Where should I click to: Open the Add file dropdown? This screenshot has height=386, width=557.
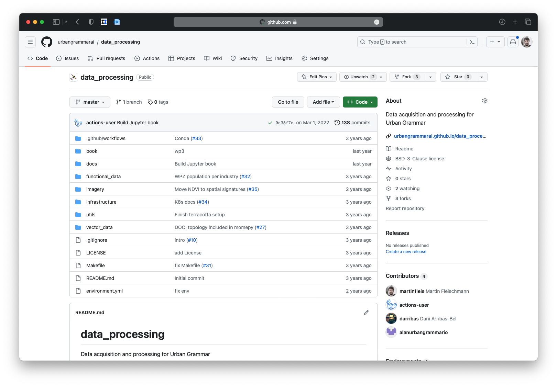pos(323,102)
